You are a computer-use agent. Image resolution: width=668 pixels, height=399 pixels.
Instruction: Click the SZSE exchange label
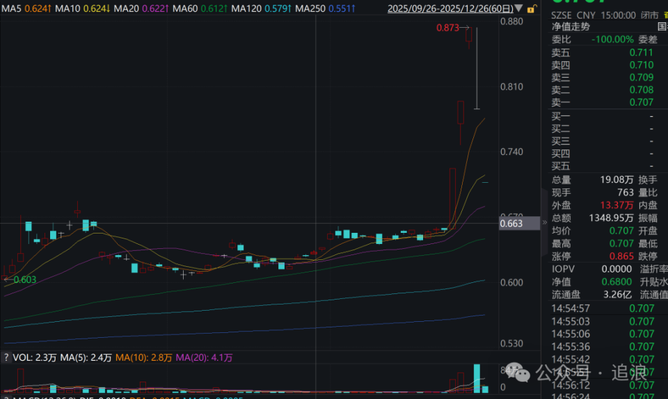(562, 15)
